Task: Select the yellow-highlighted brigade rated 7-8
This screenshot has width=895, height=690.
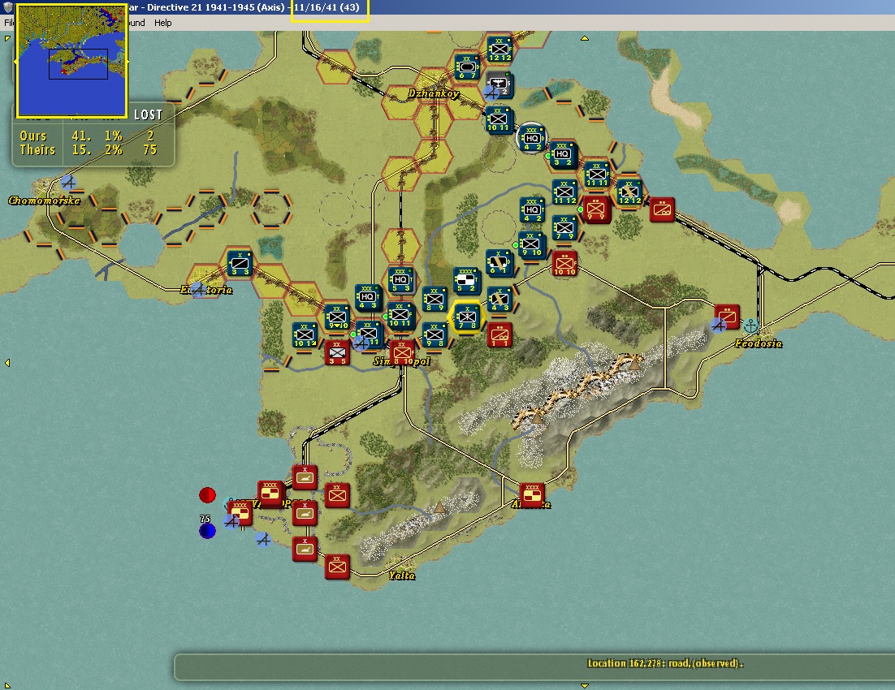Action: click(x=466, y=317)
